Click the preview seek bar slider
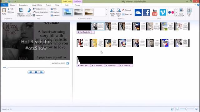The width and height of the screenshot is (200, 112). point(7,68)
